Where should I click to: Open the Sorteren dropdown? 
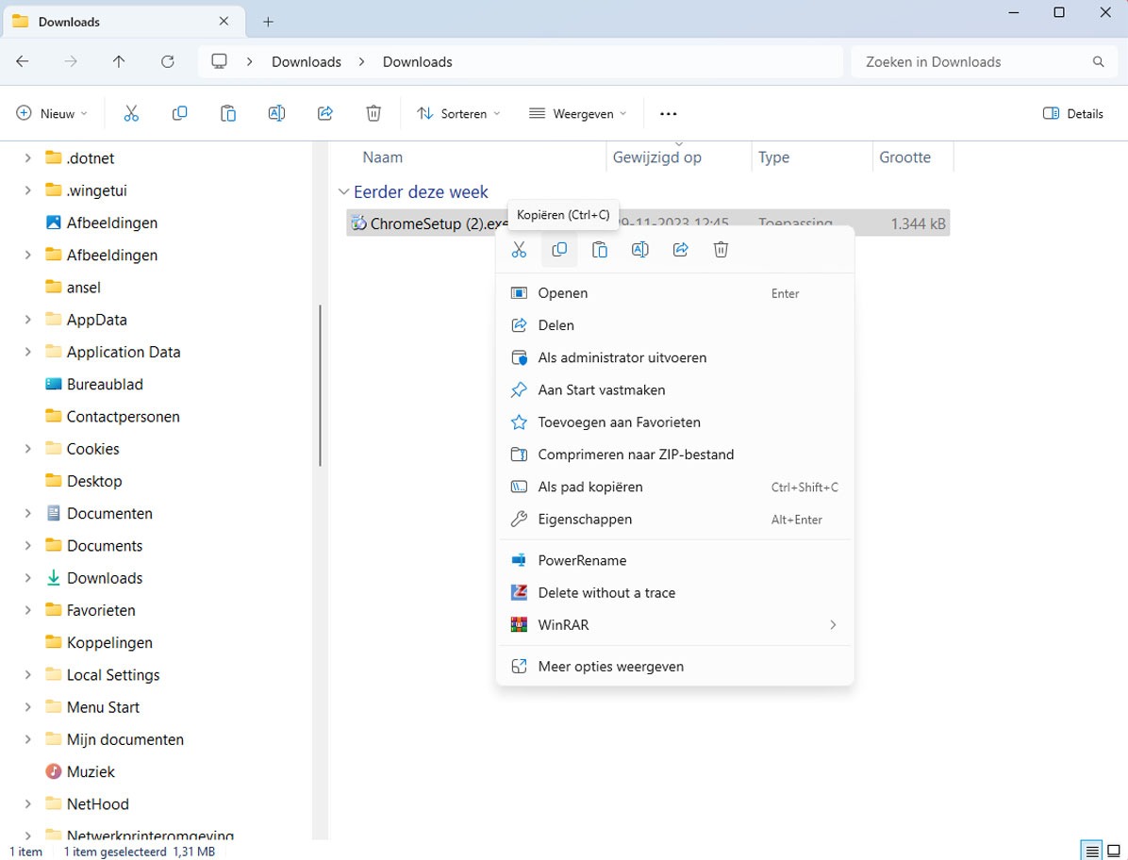tap(458, 113)
